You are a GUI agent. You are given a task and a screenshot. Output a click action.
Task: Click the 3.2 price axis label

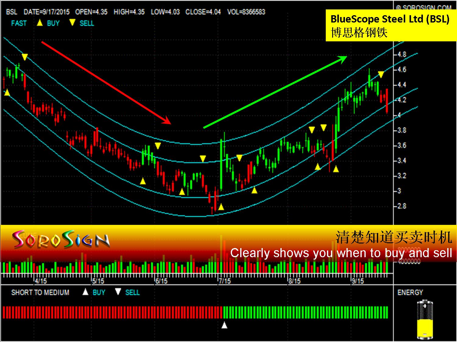402,176
